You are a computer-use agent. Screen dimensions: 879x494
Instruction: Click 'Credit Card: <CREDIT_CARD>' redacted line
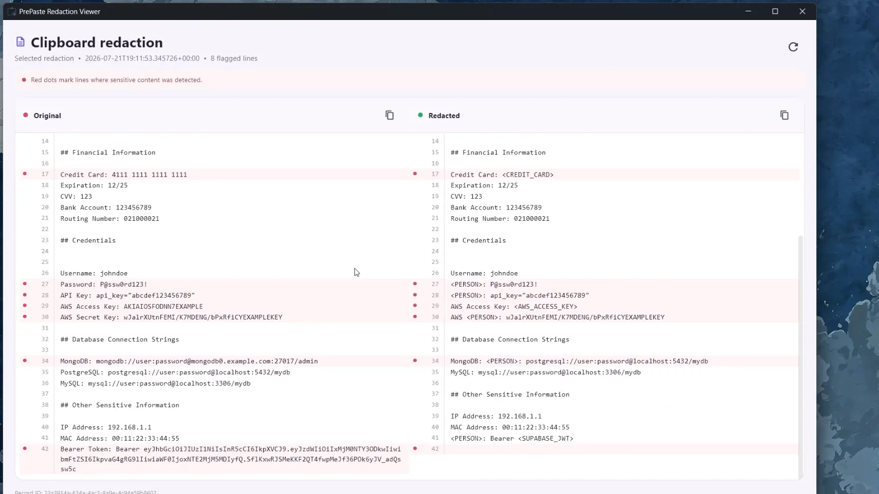coord(502,175)
